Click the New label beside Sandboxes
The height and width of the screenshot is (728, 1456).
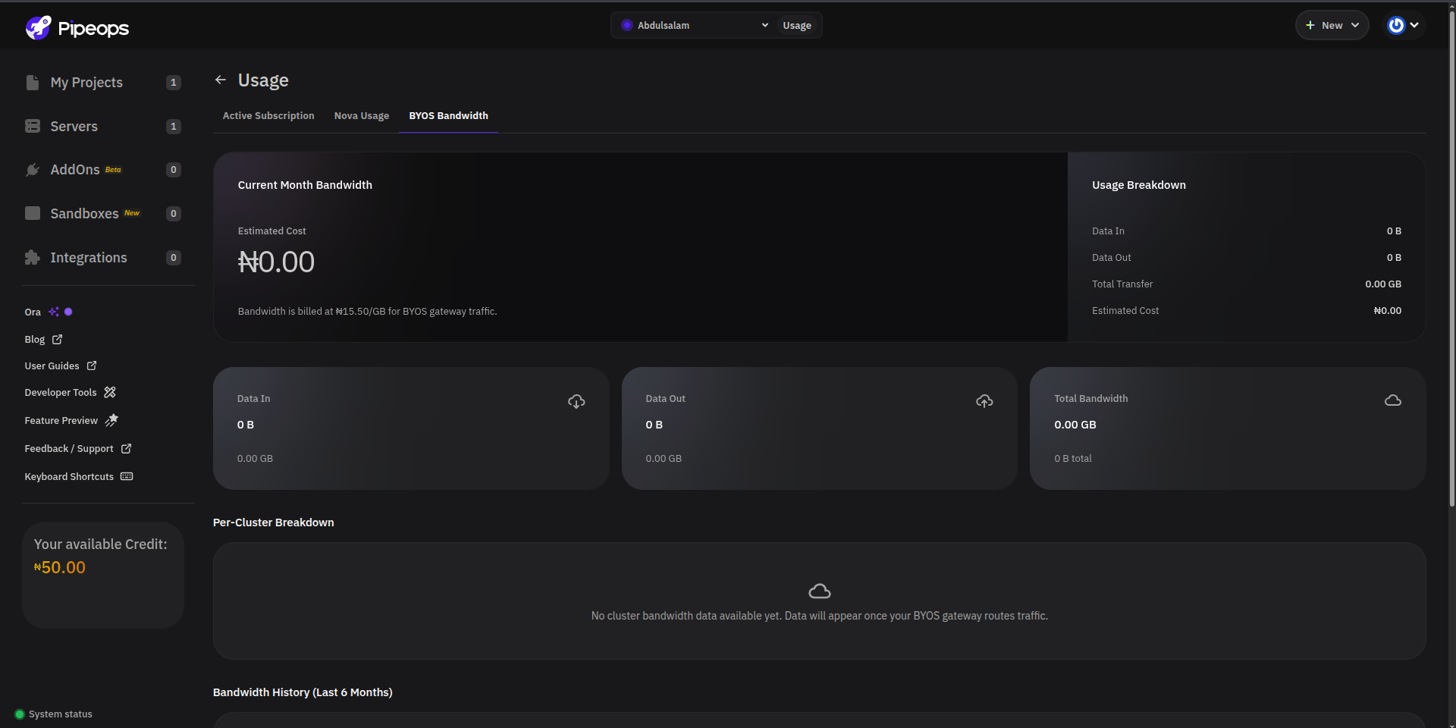(x=132, y=213)
